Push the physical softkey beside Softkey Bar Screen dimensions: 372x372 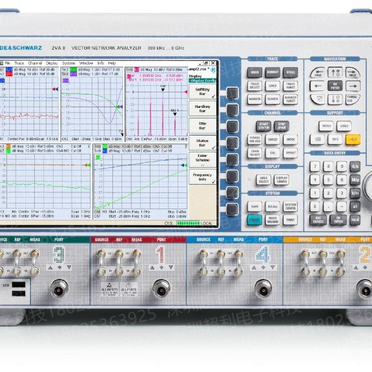232,93
